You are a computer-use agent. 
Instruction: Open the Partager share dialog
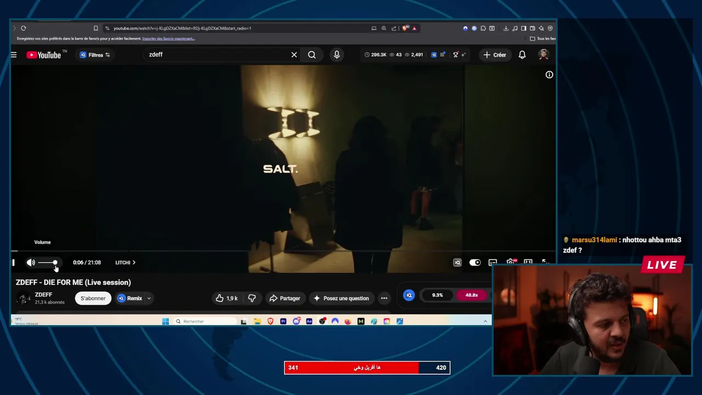coord(285,298)
